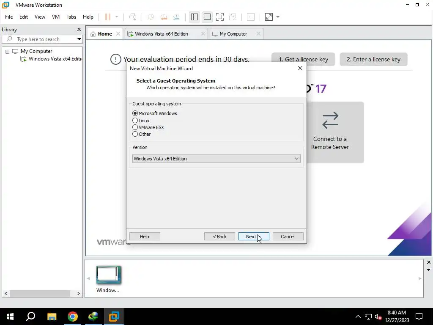The image size is (433, 325).
Task: Click the Back button in wizard
Action: [x=219, y=237]
